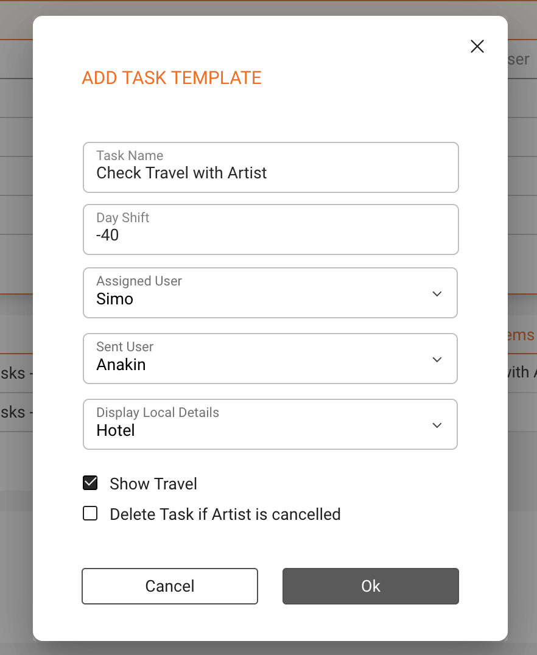Click the Show Travel label text
This screenshot has height=655, width=537.
tap(153, 484)
